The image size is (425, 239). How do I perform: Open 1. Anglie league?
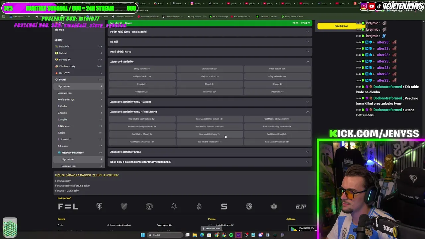[x=79, y=119]
